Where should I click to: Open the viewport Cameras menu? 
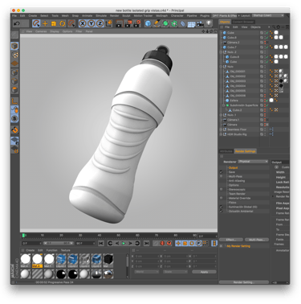coord(41,31)
